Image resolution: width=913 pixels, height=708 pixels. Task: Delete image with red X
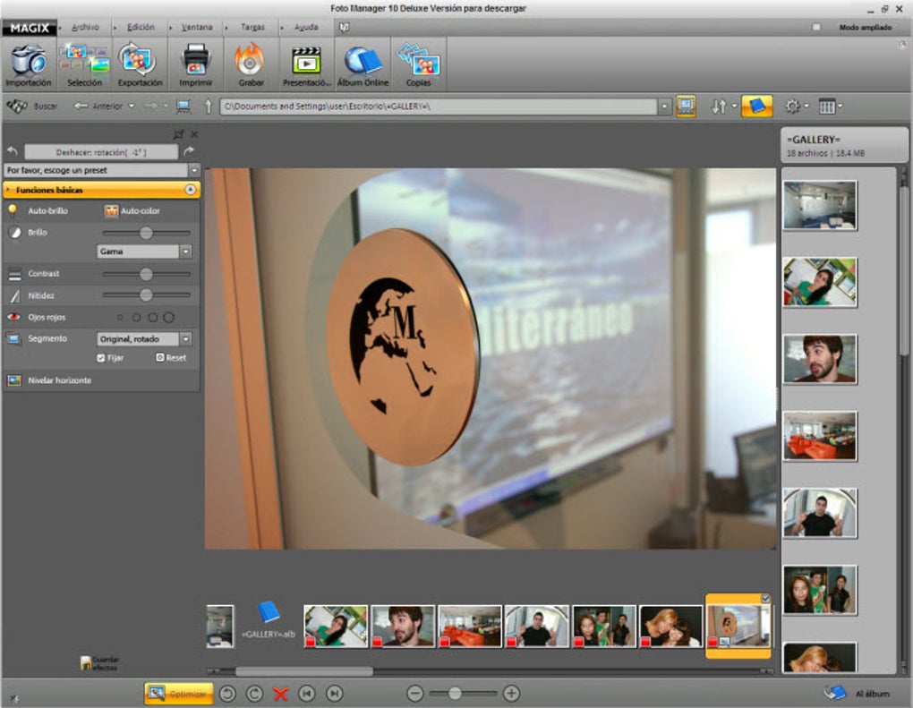pyautogui.click(x=281, y=694)
